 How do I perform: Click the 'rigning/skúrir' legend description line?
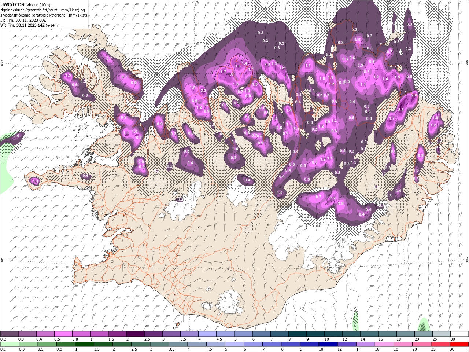[x=43, y=10]
